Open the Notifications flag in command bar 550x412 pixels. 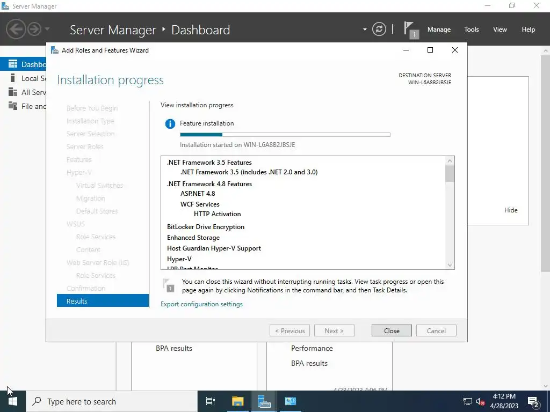point(411,30)
